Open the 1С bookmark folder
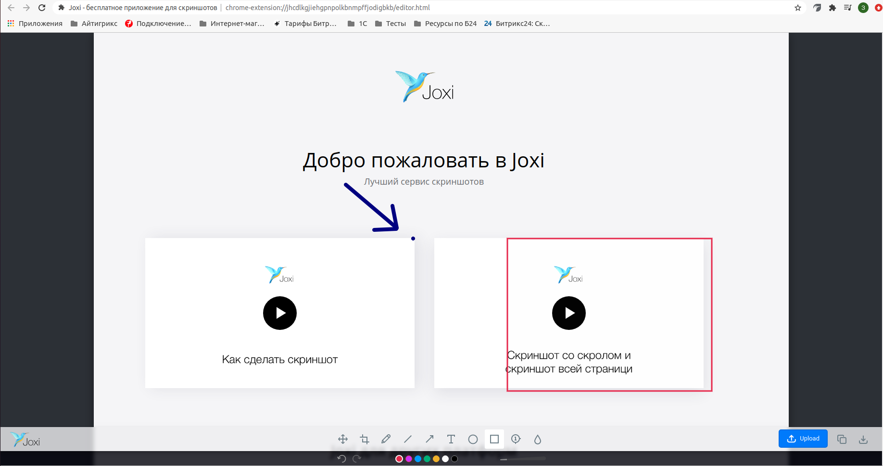This screenshot has width=883, height=466. pos(357,24)
